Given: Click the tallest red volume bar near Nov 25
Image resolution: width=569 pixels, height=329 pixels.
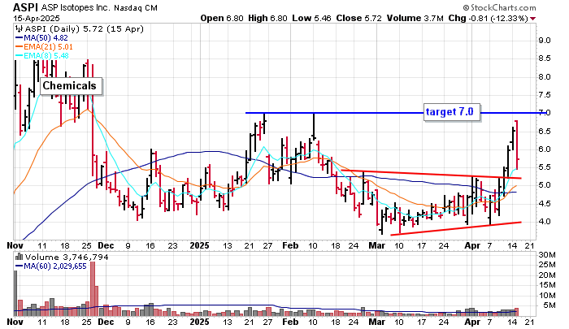Looking at the screenshot, I should pyautogui.click(x=92, y=288).
